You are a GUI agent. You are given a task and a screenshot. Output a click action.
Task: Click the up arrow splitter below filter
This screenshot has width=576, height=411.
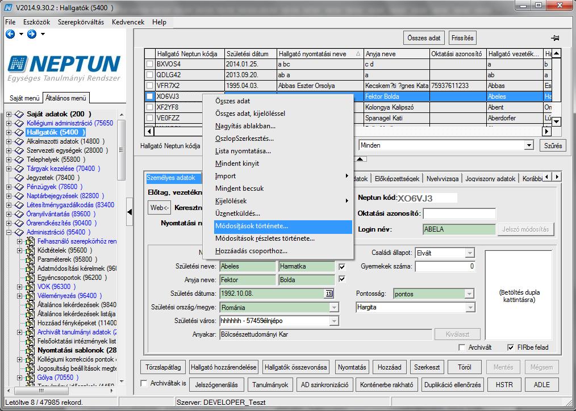(361, 159)
